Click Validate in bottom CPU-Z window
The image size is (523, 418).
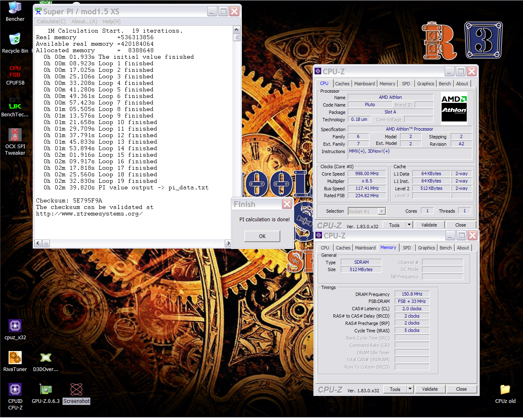(430, 389)
